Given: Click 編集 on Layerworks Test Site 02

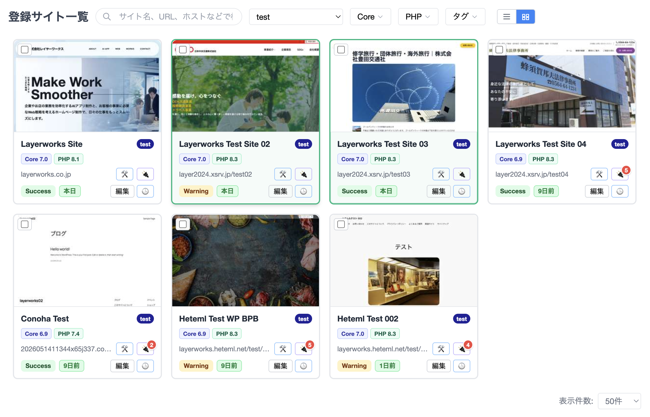Looking at the screenshot, I should tap(281, 191).
